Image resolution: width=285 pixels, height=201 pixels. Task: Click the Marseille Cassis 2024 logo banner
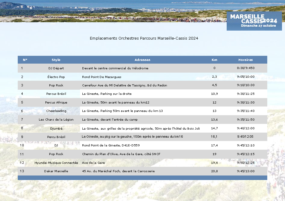254,21
